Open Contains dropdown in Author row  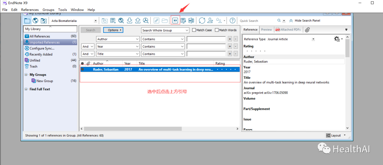point(163,39)
